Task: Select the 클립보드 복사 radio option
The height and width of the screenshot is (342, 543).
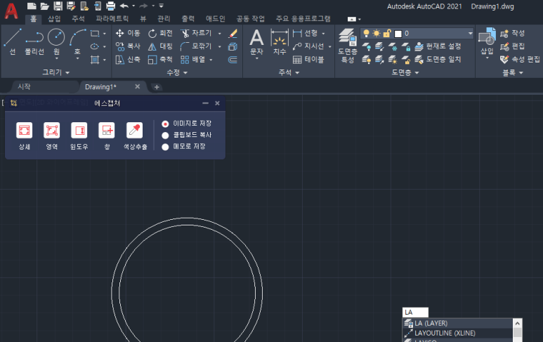Action: pos(165,135)
